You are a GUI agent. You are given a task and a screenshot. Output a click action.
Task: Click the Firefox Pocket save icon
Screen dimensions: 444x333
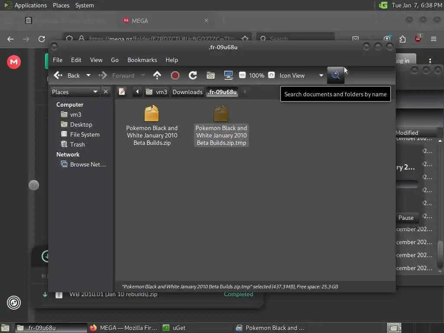[356, 39]
